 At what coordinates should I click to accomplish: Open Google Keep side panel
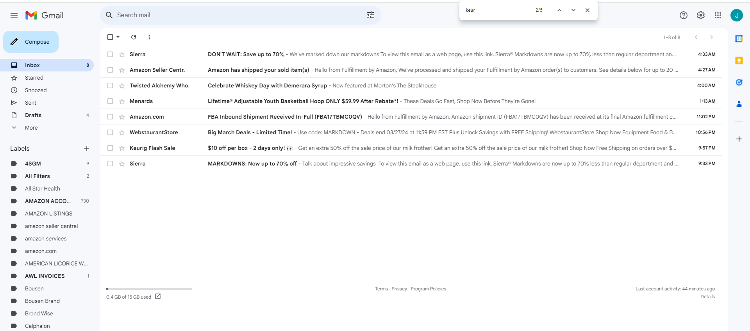(739, 61)
